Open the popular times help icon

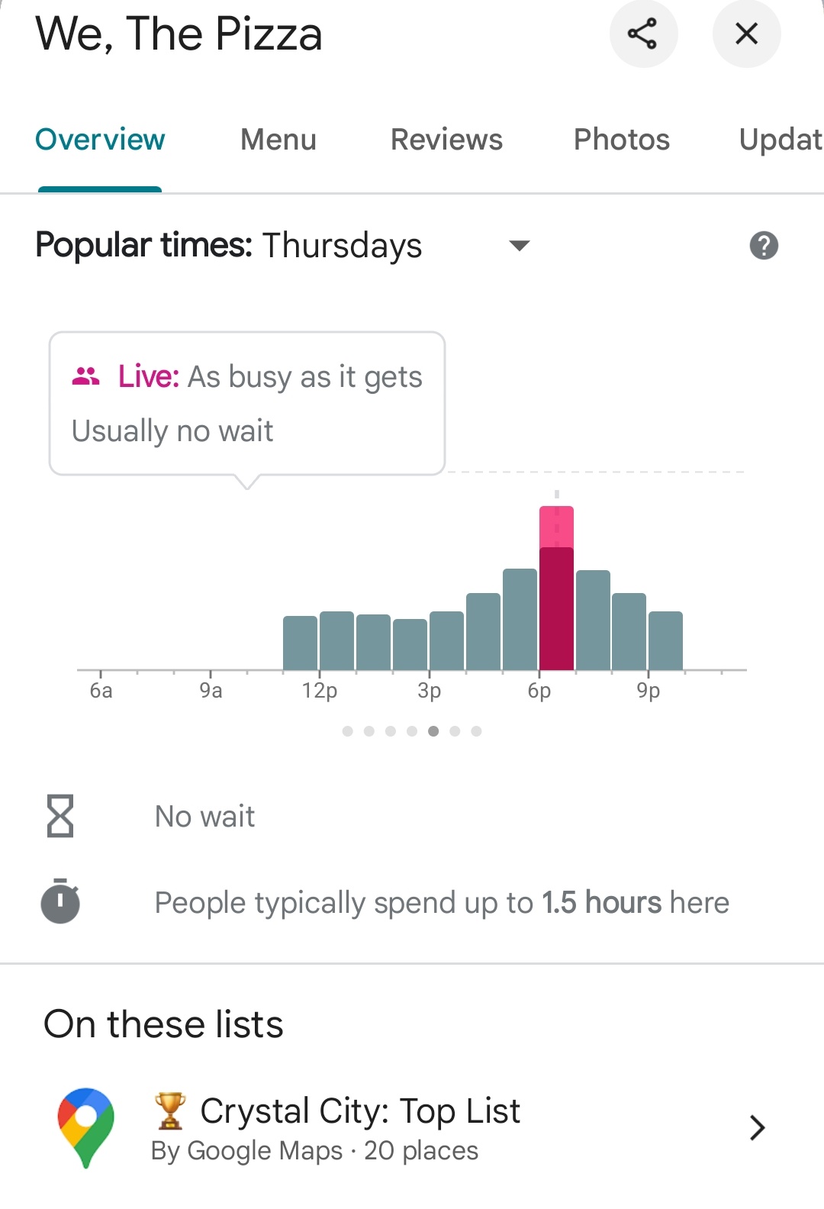764,246
